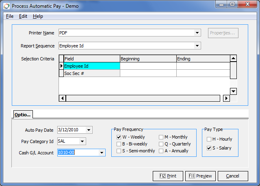Screen dimensions: 260x186
Task: Click the application icon in title bar
Action: pyautogui.click(x=6, y=6)
